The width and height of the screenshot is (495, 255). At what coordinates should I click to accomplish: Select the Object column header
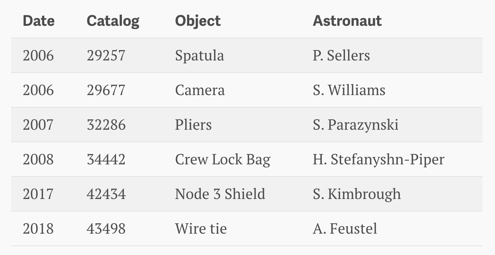pos(198,21)
